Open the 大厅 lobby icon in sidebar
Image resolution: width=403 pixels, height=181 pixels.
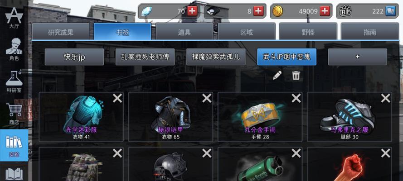pyautogui.click(x=14, y=18)
